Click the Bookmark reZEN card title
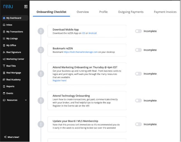 point(63,49)
